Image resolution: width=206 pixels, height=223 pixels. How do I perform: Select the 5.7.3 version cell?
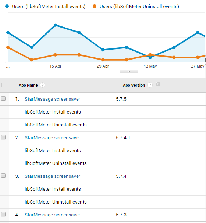coord(159,215)
